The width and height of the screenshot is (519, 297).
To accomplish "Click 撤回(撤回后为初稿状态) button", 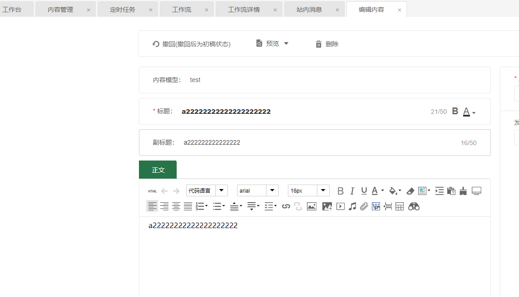I will 191,44.
